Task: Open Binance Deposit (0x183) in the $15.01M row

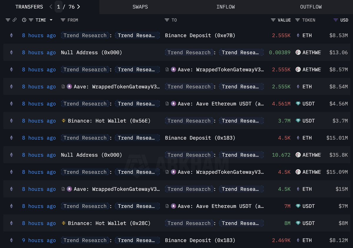Action: 200,138
